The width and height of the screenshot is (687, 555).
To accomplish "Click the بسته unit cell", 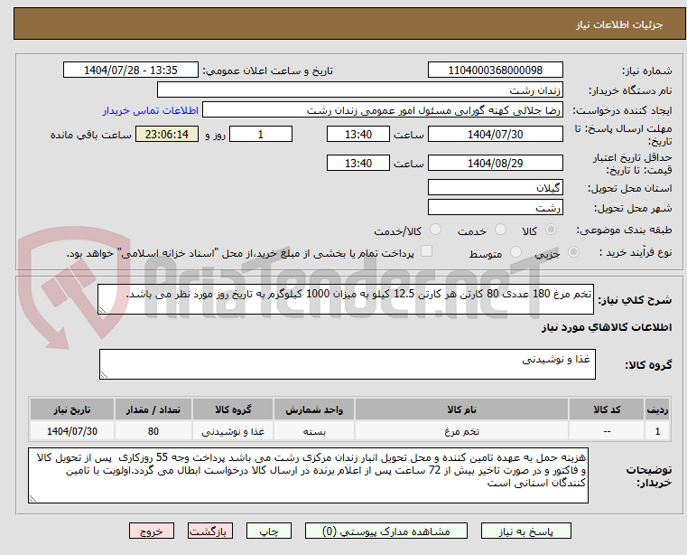I will (313, 431).
